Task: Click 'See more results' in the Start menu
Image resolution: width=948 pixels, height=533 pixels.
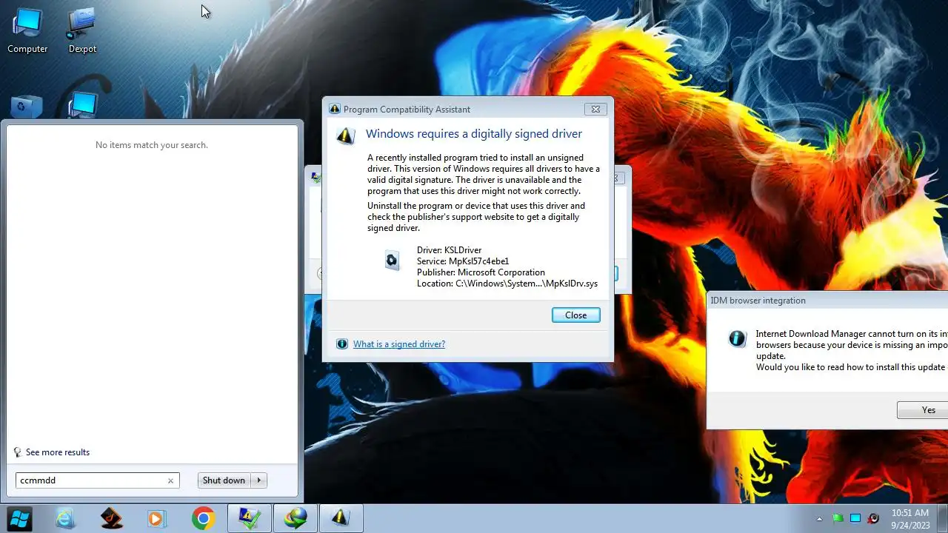Action: pos(57,452)
